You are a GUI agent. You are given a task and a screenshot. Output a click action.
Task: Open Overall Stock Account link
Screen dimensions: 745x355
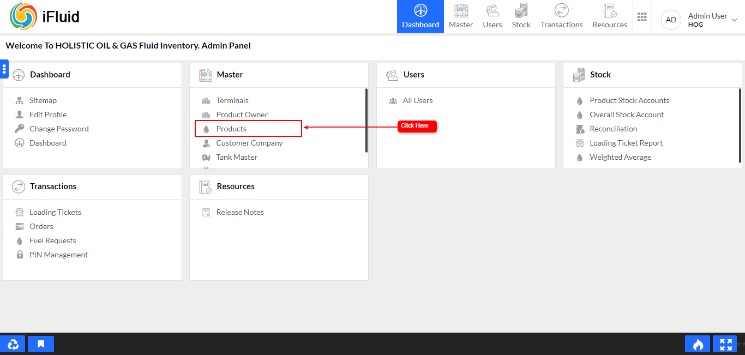[627, 115]
